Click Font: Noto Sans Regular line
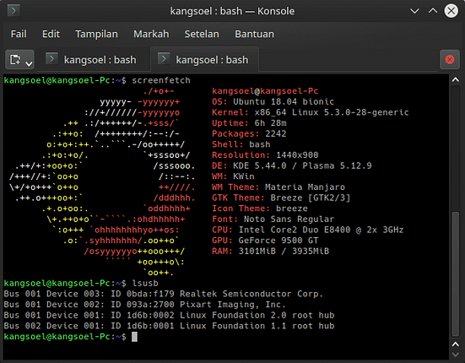Viewport: 465px width, 363px height. point(273,219)
